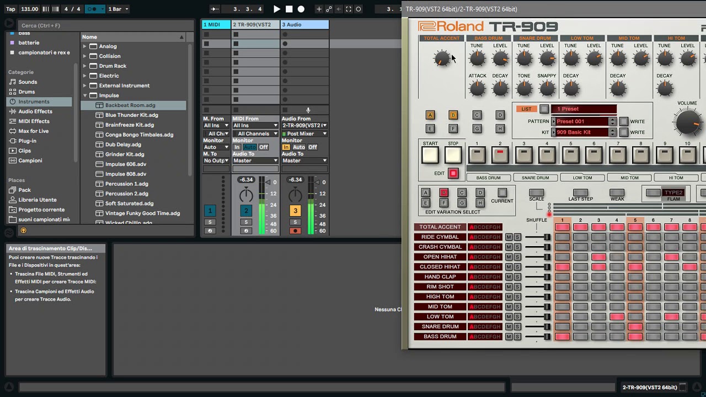The image size is (706, 397).
Task: Click the TR-909 Total Accent knob
Action: pos(442,58)
